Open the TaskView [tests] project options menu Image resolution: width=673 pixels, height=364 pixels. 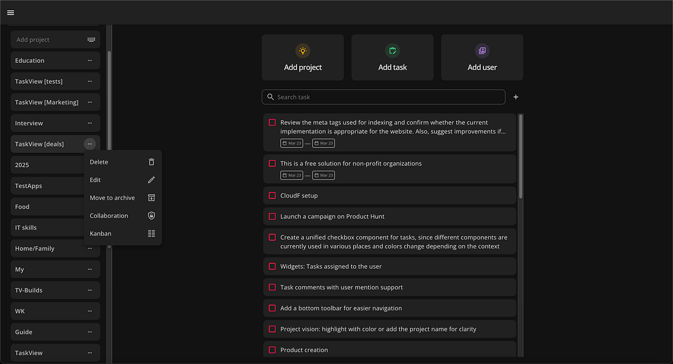89,81
